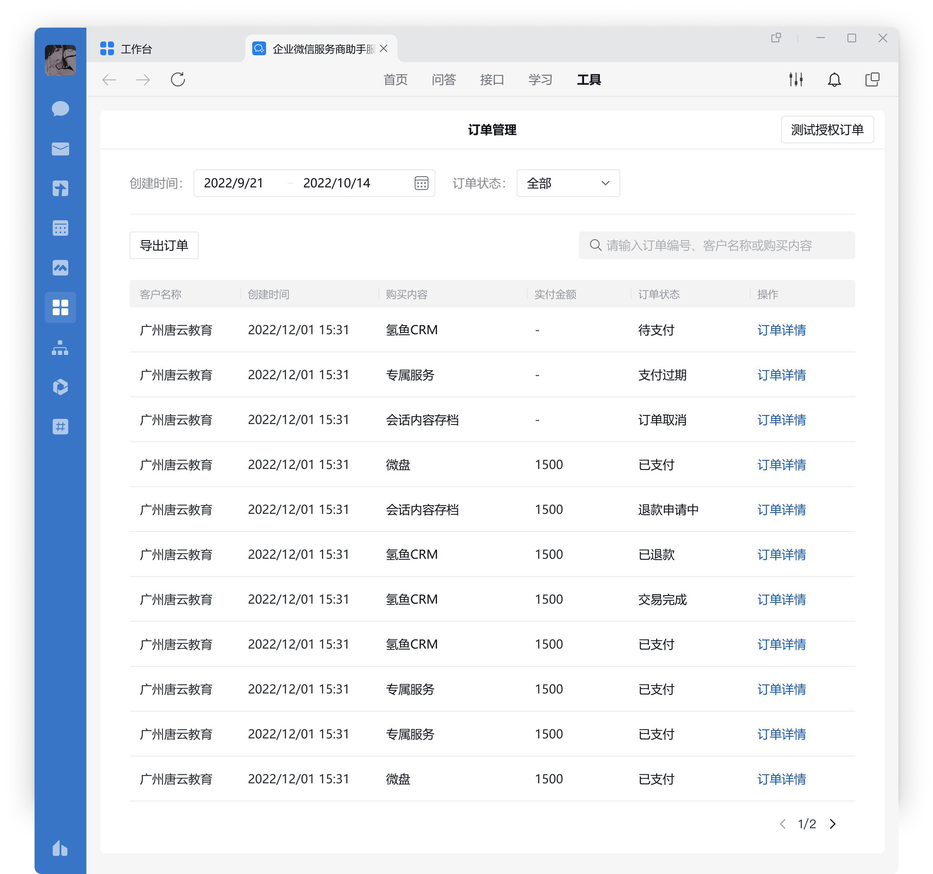The width and height of the screenshot is (933, 874).
Task: Switch to the 工作台 tab
Action: click(x=126, y=49)
